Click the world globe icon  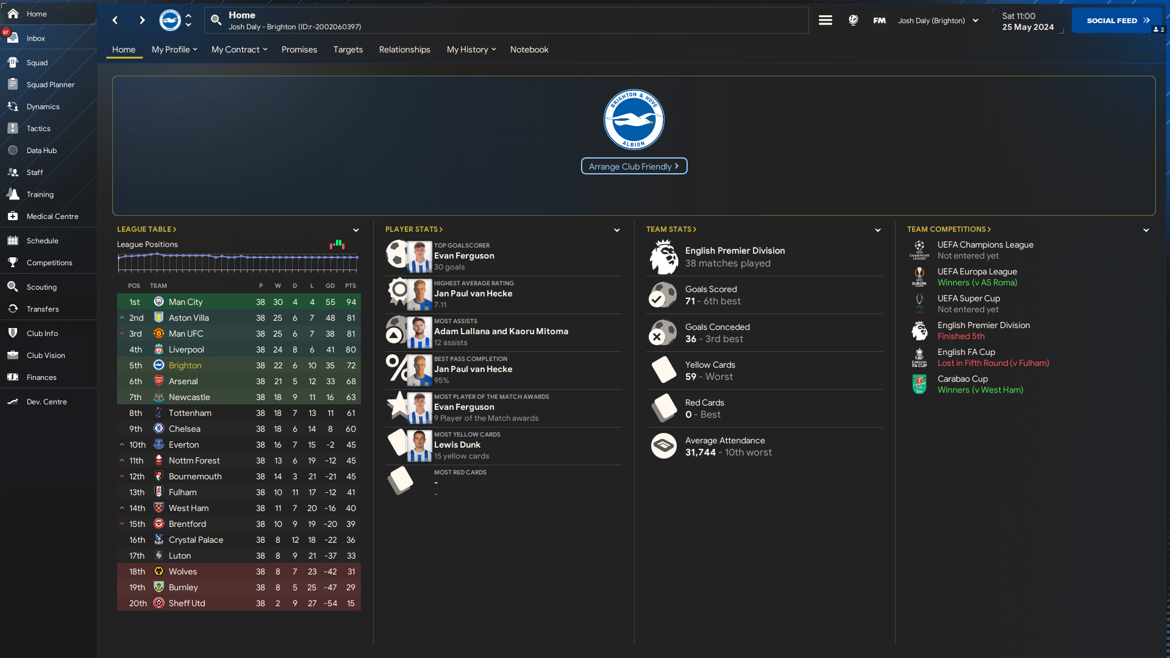tap(854, 20)
